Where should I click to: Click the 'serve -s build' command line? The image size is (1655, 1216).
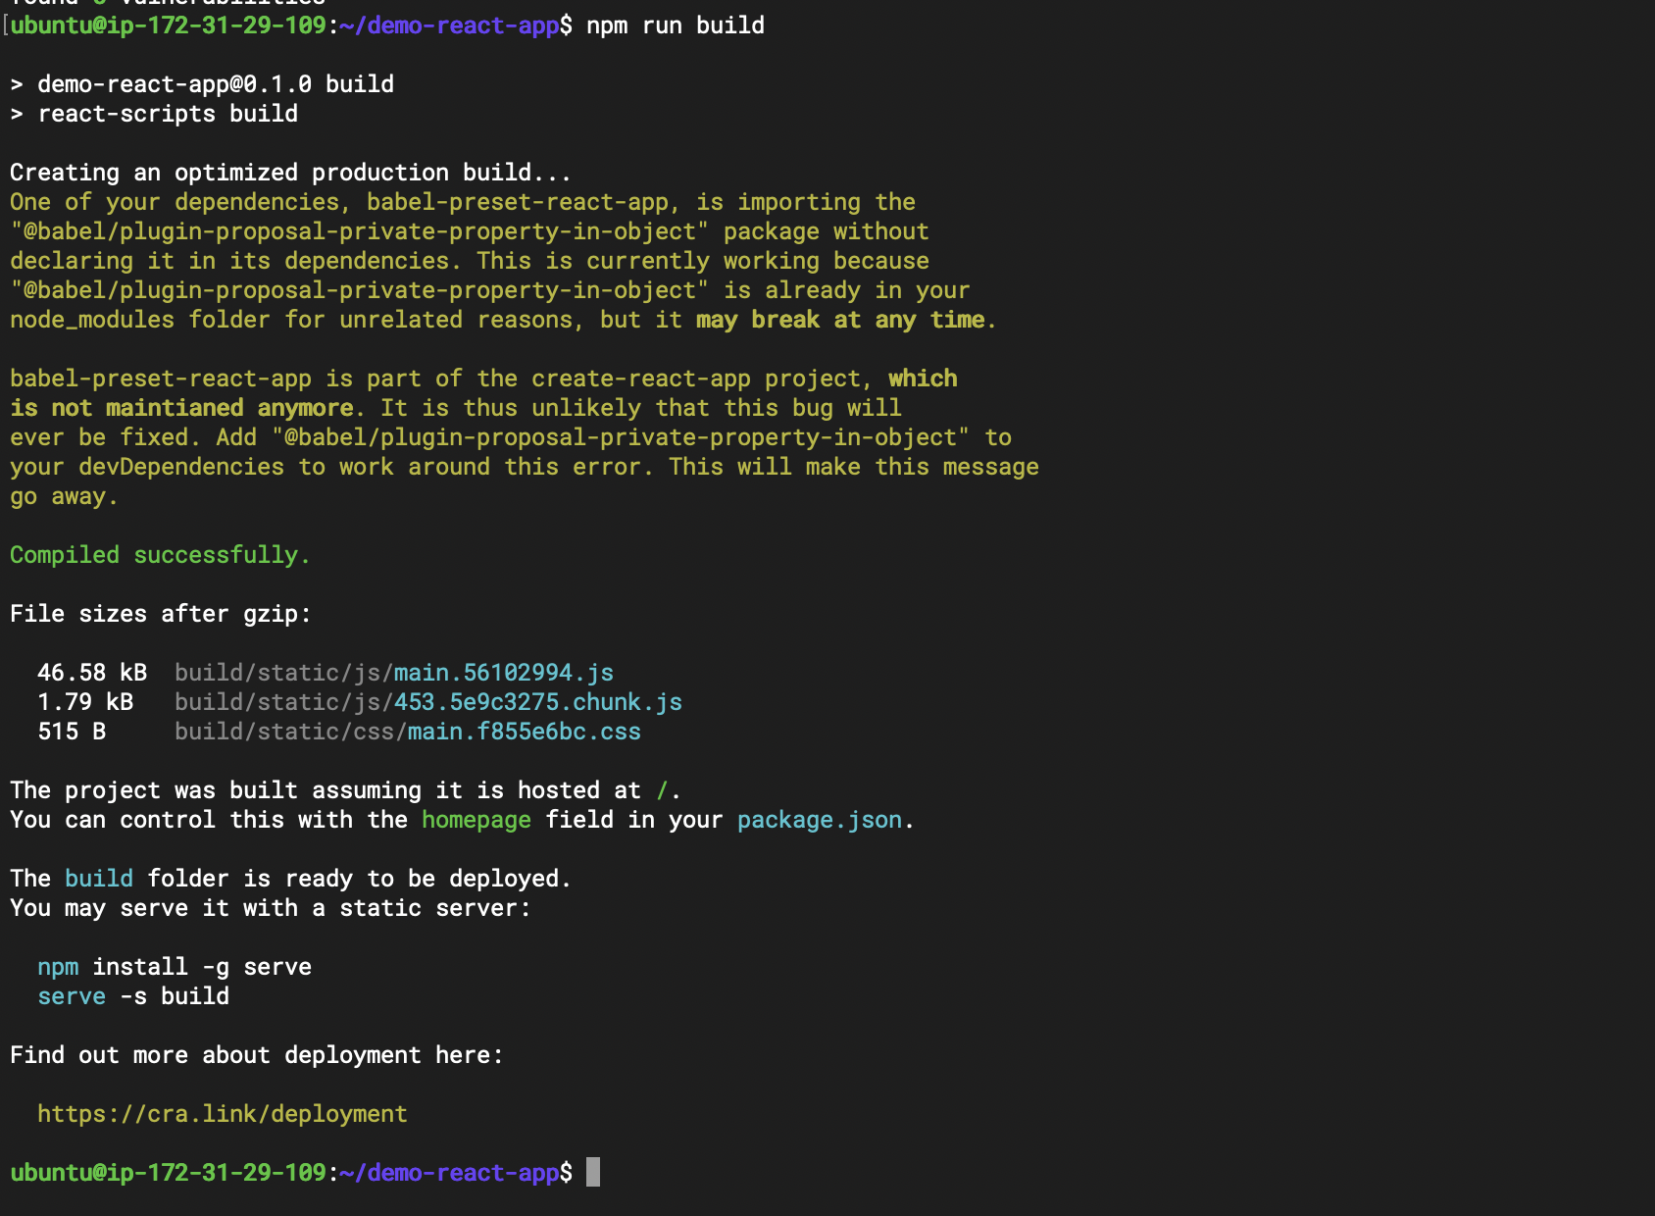coord(133,996)
